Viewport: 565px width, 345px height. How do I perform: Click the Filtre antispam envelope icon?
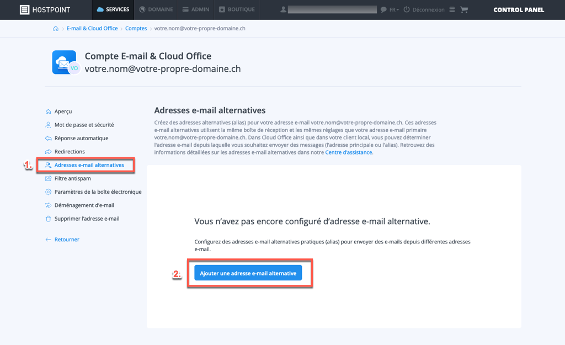[x=49, y=178]
